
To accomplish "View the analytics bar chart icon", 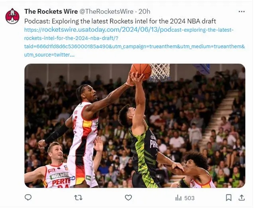I will click(178, 198).
